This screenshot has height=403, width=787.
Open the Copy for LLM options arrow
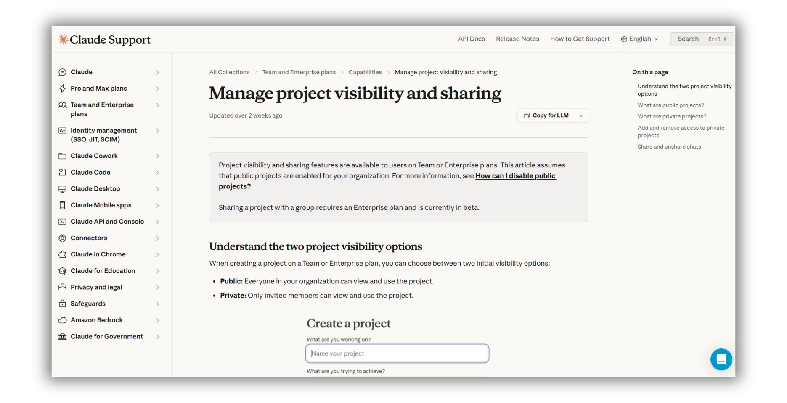point(581,115)
